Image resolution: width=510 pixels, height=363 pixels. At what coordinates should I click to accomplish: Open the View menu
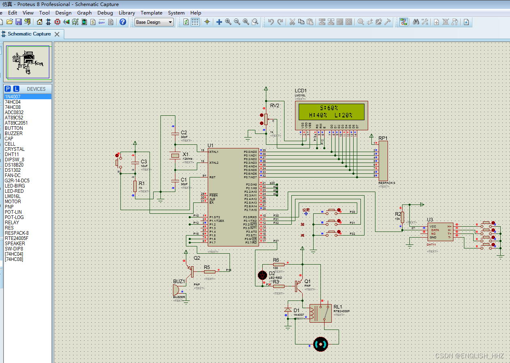point(28,13)
